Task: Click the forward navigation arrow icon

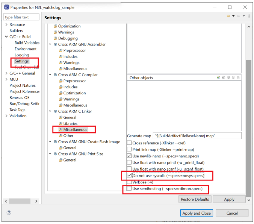Action: click(239, 16)
